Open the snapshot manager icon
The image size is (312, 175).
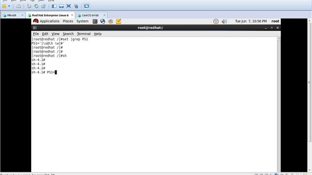[x=43, y=6]
